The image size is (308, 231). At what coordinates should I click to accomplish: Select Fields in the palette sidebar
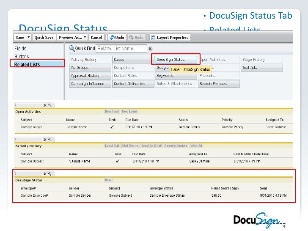point(20,49)
